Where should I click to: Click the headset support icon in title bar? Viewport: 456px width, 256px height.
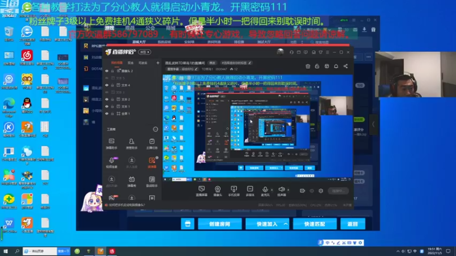point(291,52)
